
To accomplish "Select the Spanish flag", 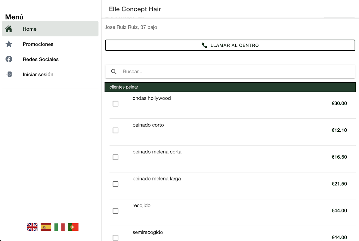I will click(x=46, y=227).
